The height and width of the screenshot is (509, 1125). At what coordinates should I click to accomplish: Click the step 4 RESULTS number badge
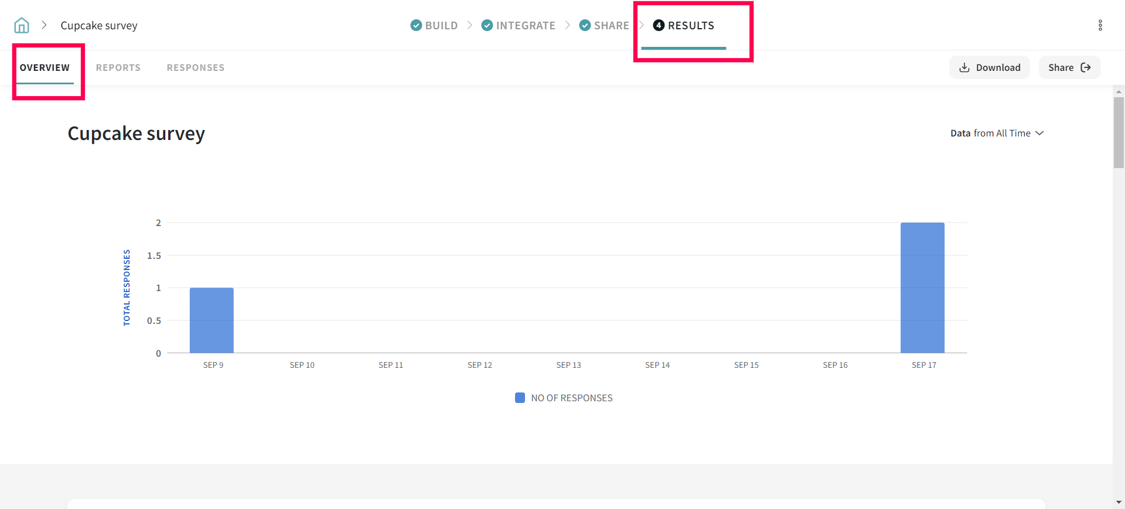(659, 25)
